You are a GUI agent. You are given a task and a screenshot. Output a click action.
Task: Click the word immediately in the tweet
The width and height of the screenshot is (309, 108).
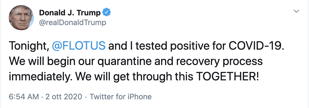[x=42, y=76]
